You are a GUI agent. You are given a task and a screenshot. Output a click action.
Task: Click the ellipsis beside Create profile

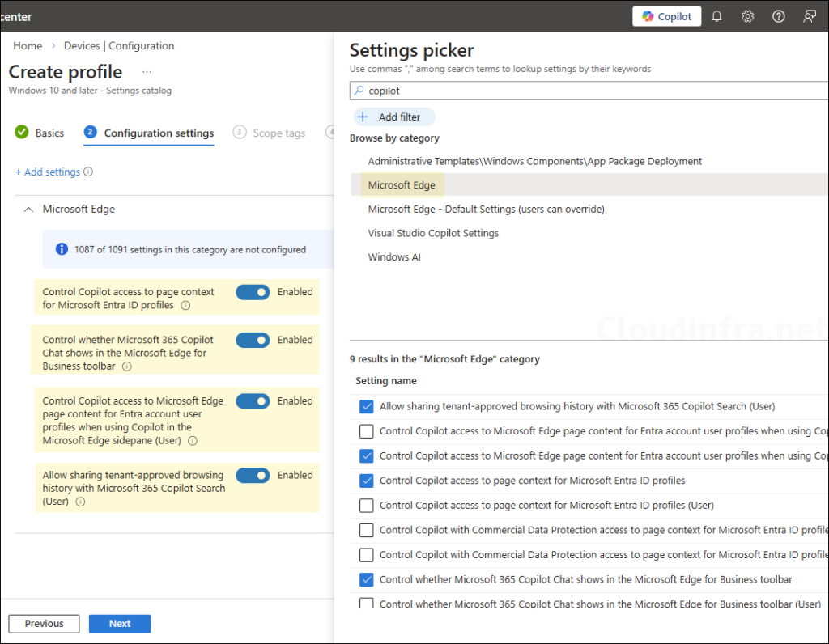147,72
